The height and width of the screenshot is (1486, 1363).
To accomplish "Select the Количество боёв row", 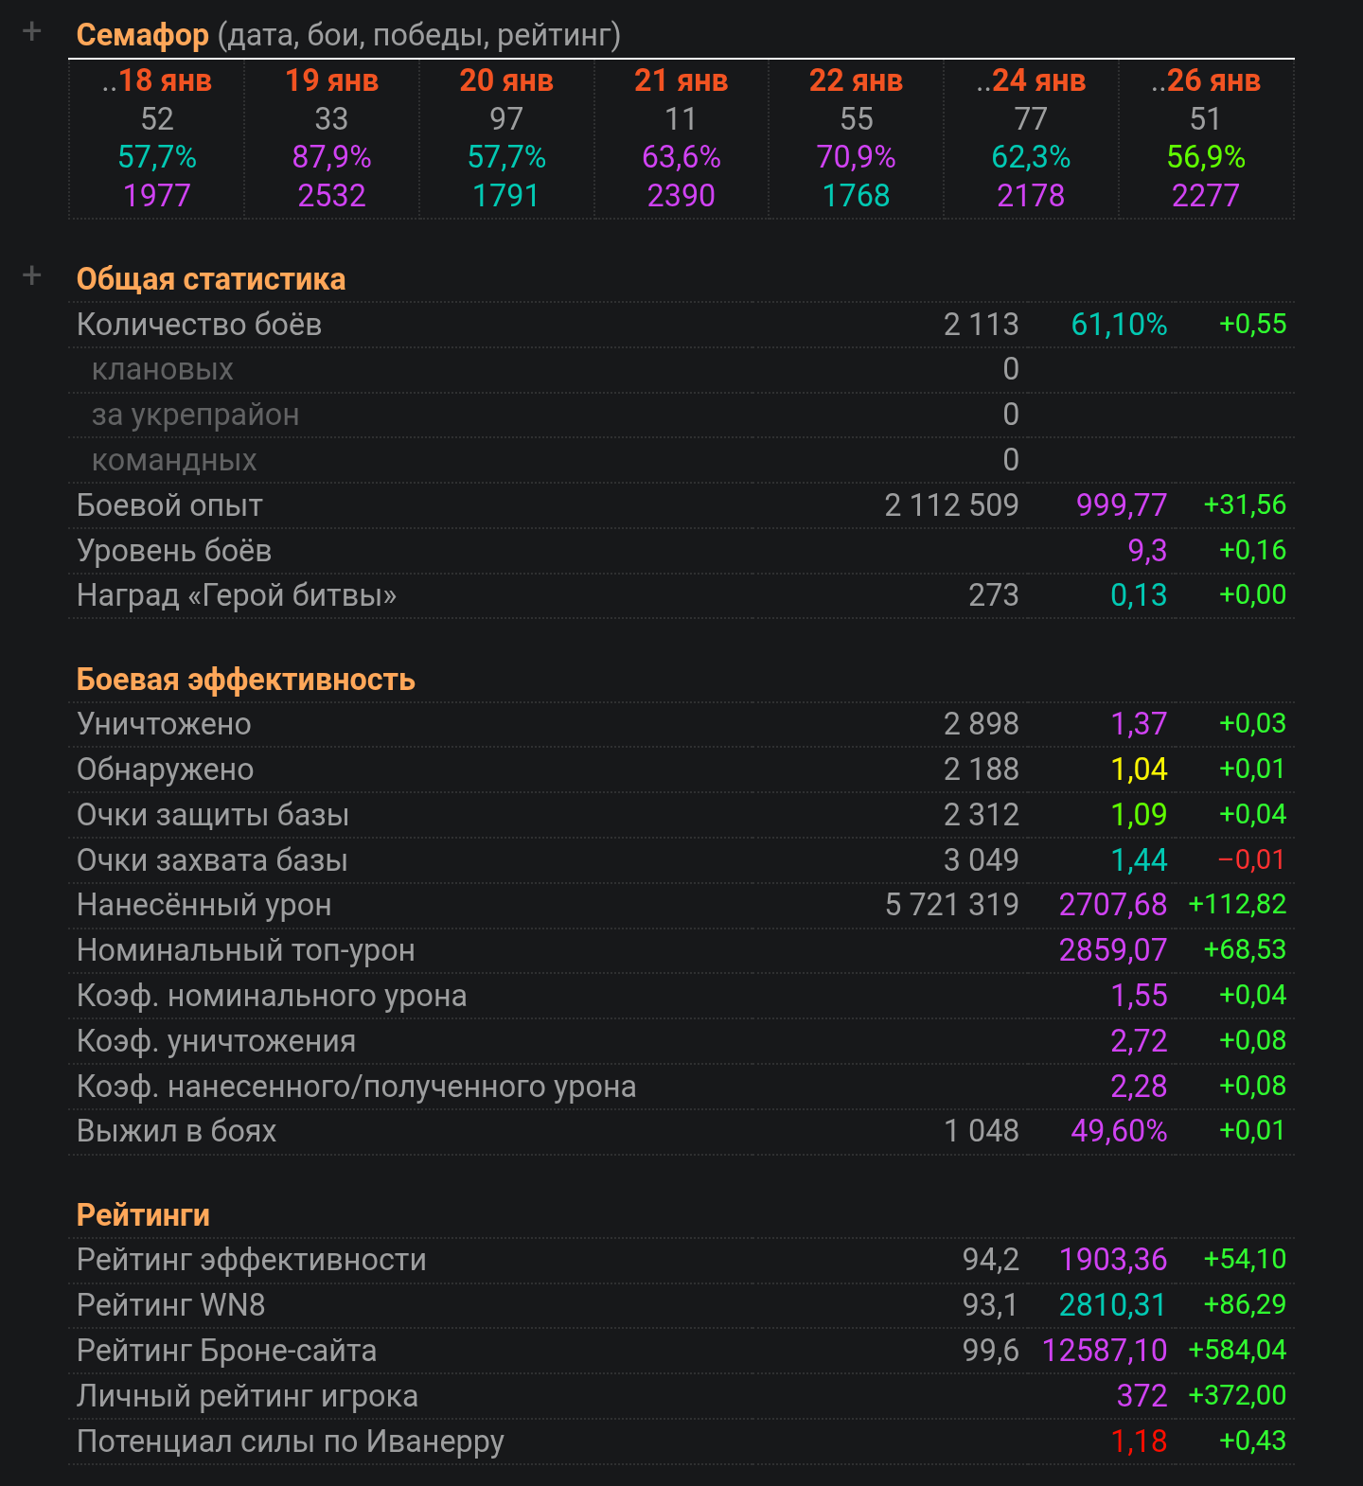I will tap(199, 325).
